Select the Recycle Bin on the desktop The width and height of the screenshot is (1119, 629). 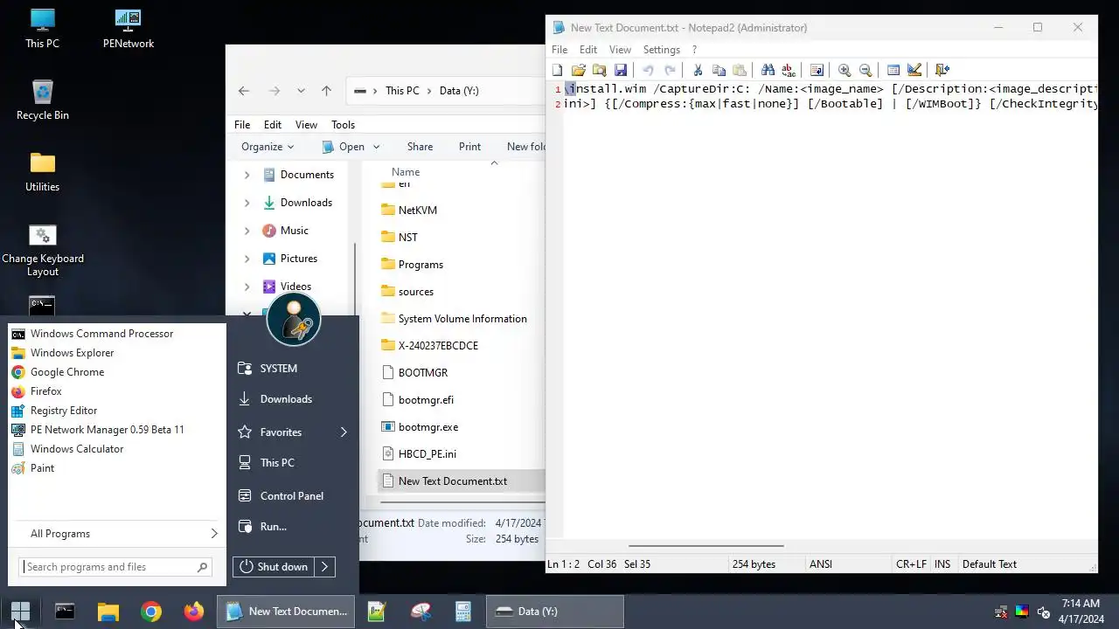coord(42,100)
